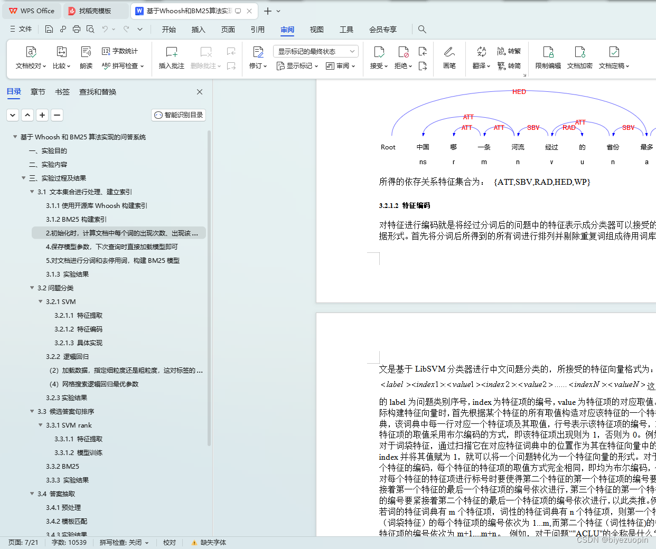Screen dimensions: 656x549
Task: Select the 插入批注 tool to add a comment
Action: (171, 57)
